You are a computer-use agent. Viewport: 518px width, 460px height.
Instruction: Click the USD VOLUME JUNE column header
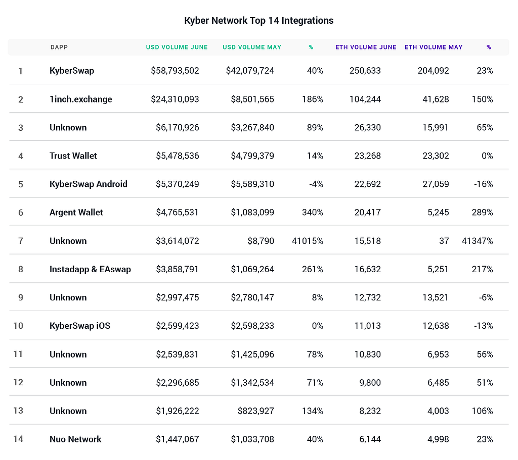tap(177, 47)
